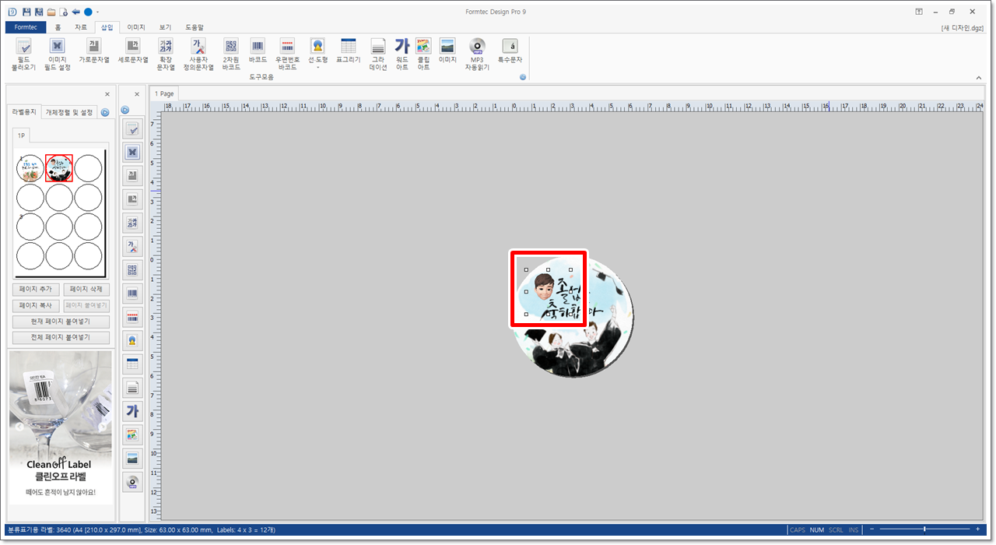Click the Save icon in quick access toolbar
This screenshot has width=996, height=545.
(26, 12)
